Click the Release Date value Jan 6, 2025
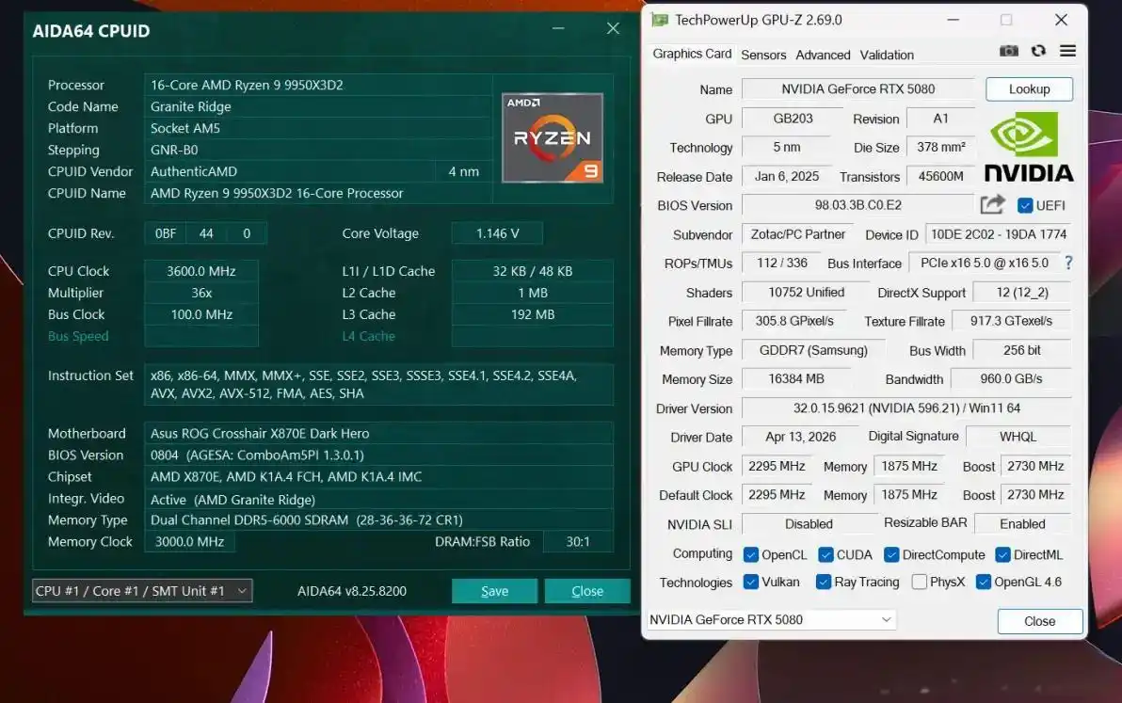 tap(786, 177)
